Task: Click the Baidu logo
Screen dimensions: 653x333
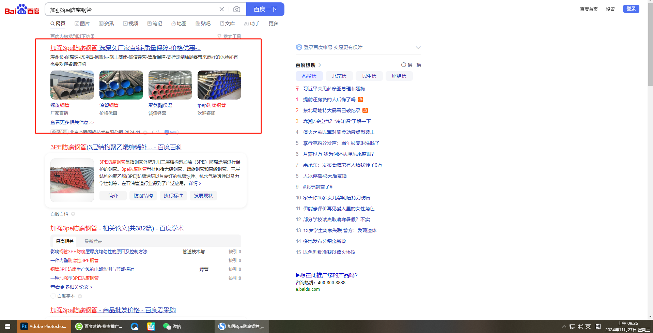Action: click(x=22, y=10)
